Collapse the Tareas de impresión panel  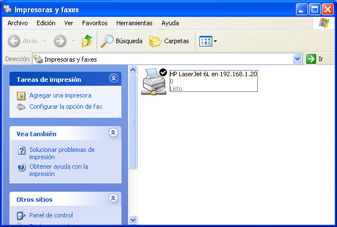point(113,79)
